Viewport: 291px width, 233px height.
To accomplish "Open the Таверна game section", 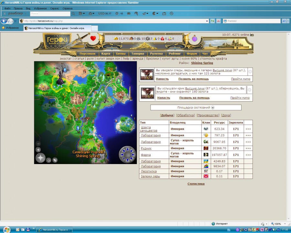I will [x=138, y=53].
